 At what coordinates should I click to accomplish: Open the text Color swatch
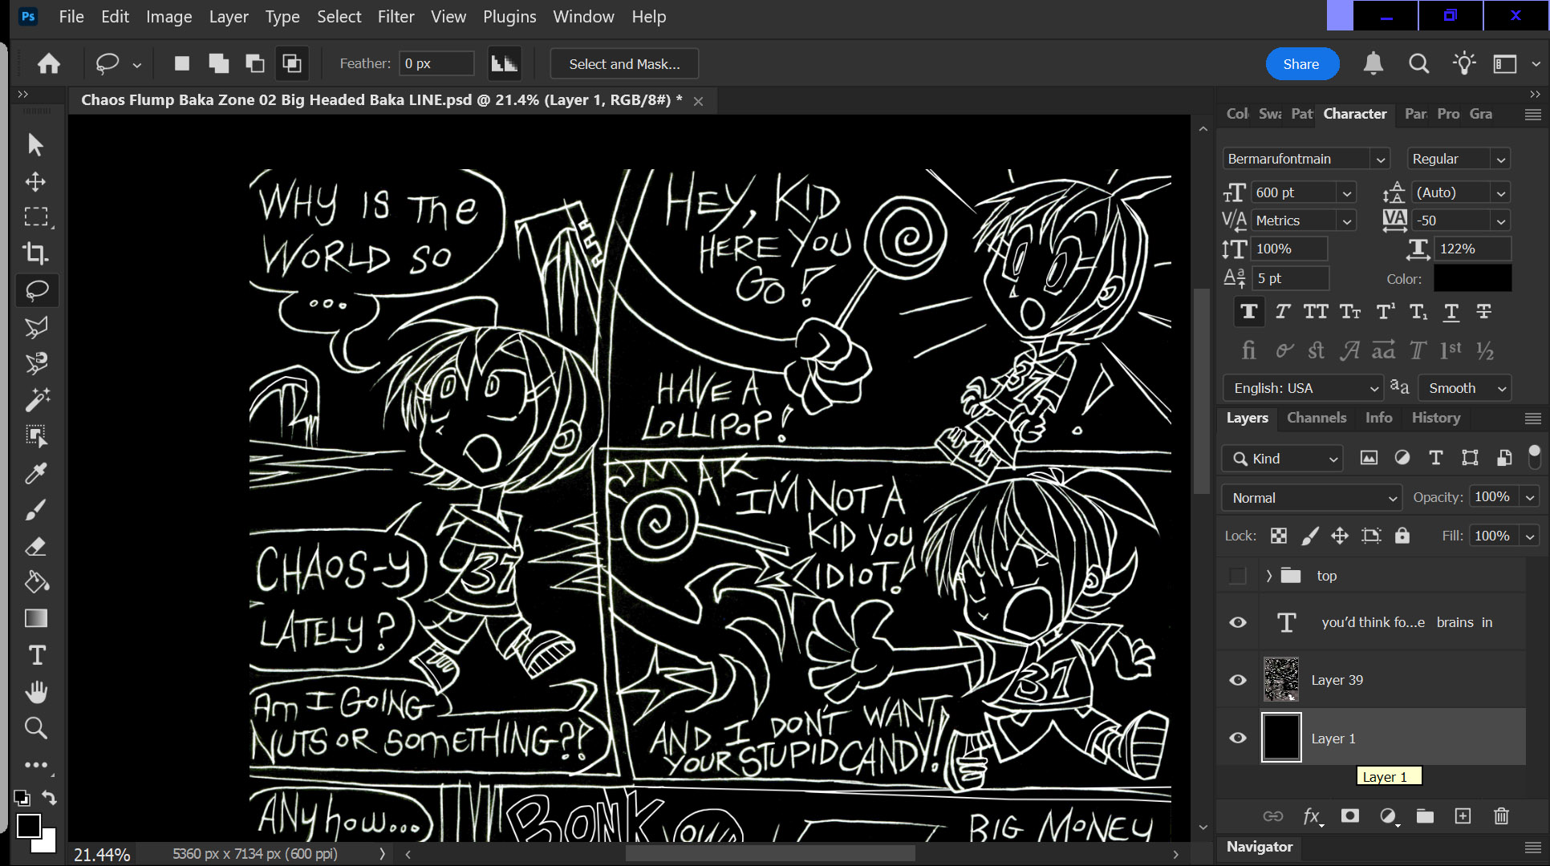[x=1472, y=278]
